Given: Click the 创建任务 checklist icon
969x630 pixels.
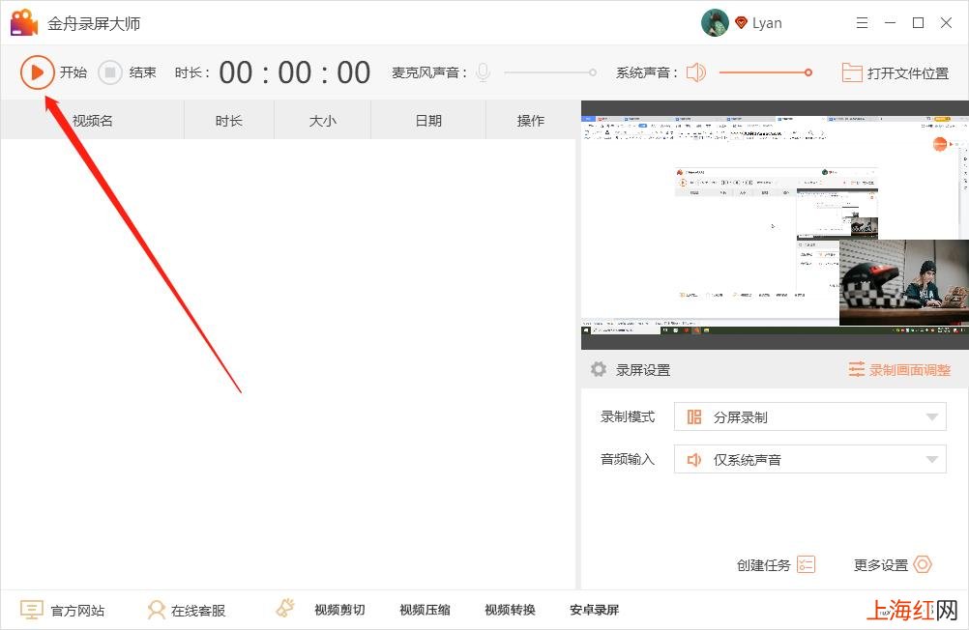Looking at the screenshot, I should 807,564.
